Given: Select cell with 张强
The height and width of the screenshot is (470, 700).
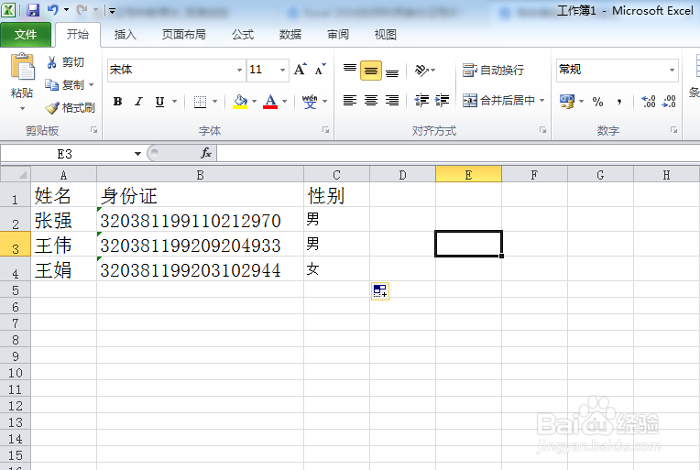Looking at the screenshot, I should tap(64, 220).
